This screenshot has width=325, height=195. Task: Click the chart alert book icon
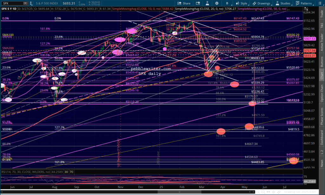coord(198,3)
